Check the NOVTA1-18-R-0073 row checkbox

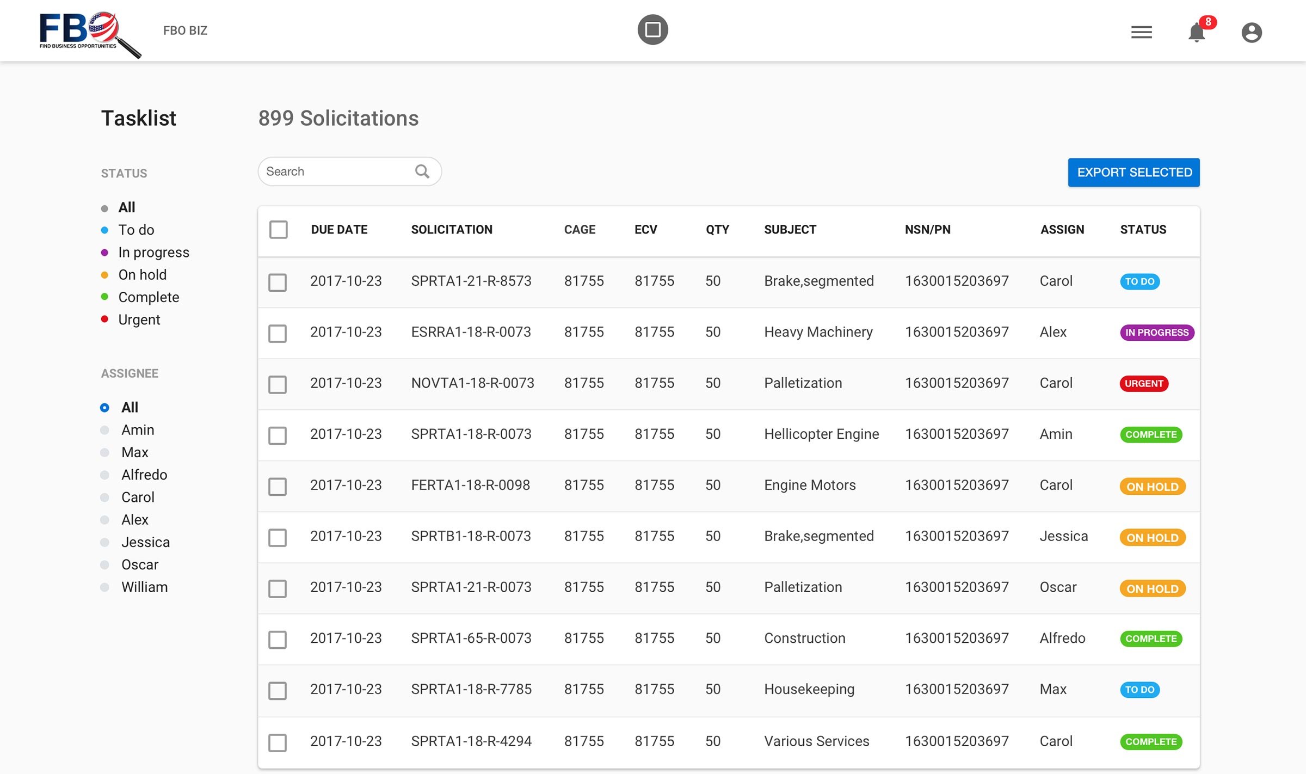tap(278, 384)
